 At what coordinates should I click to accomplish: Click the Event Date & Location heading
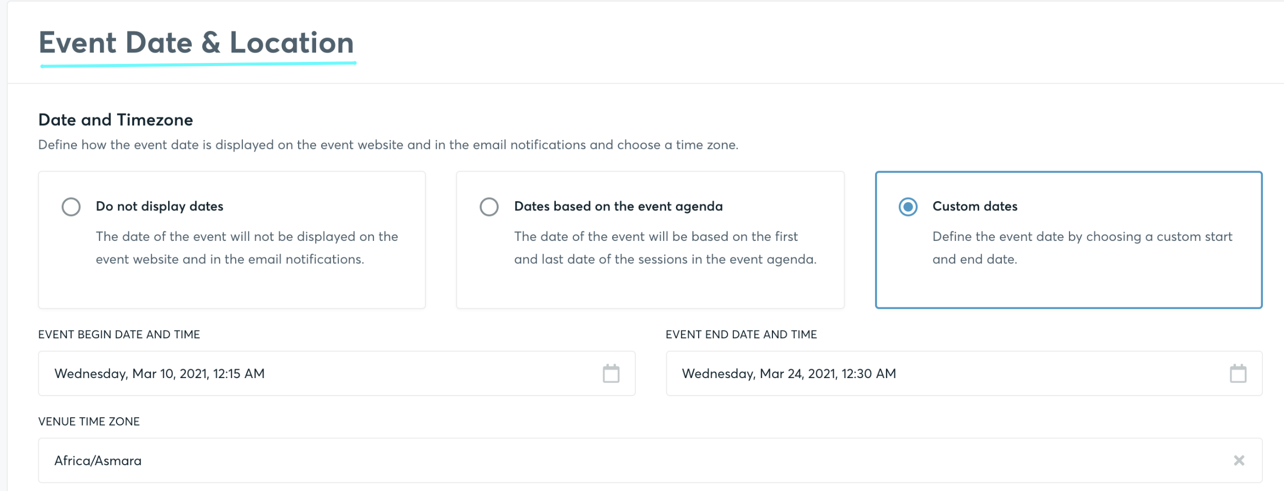tap(196, 43)
